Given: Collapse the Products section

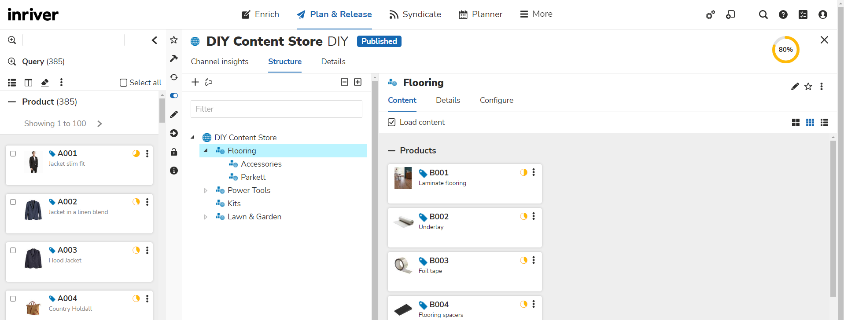Looking at the screenshot, I should point(392,151).
